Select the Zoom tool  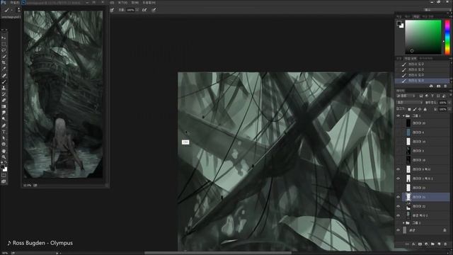tap(4, 157)
